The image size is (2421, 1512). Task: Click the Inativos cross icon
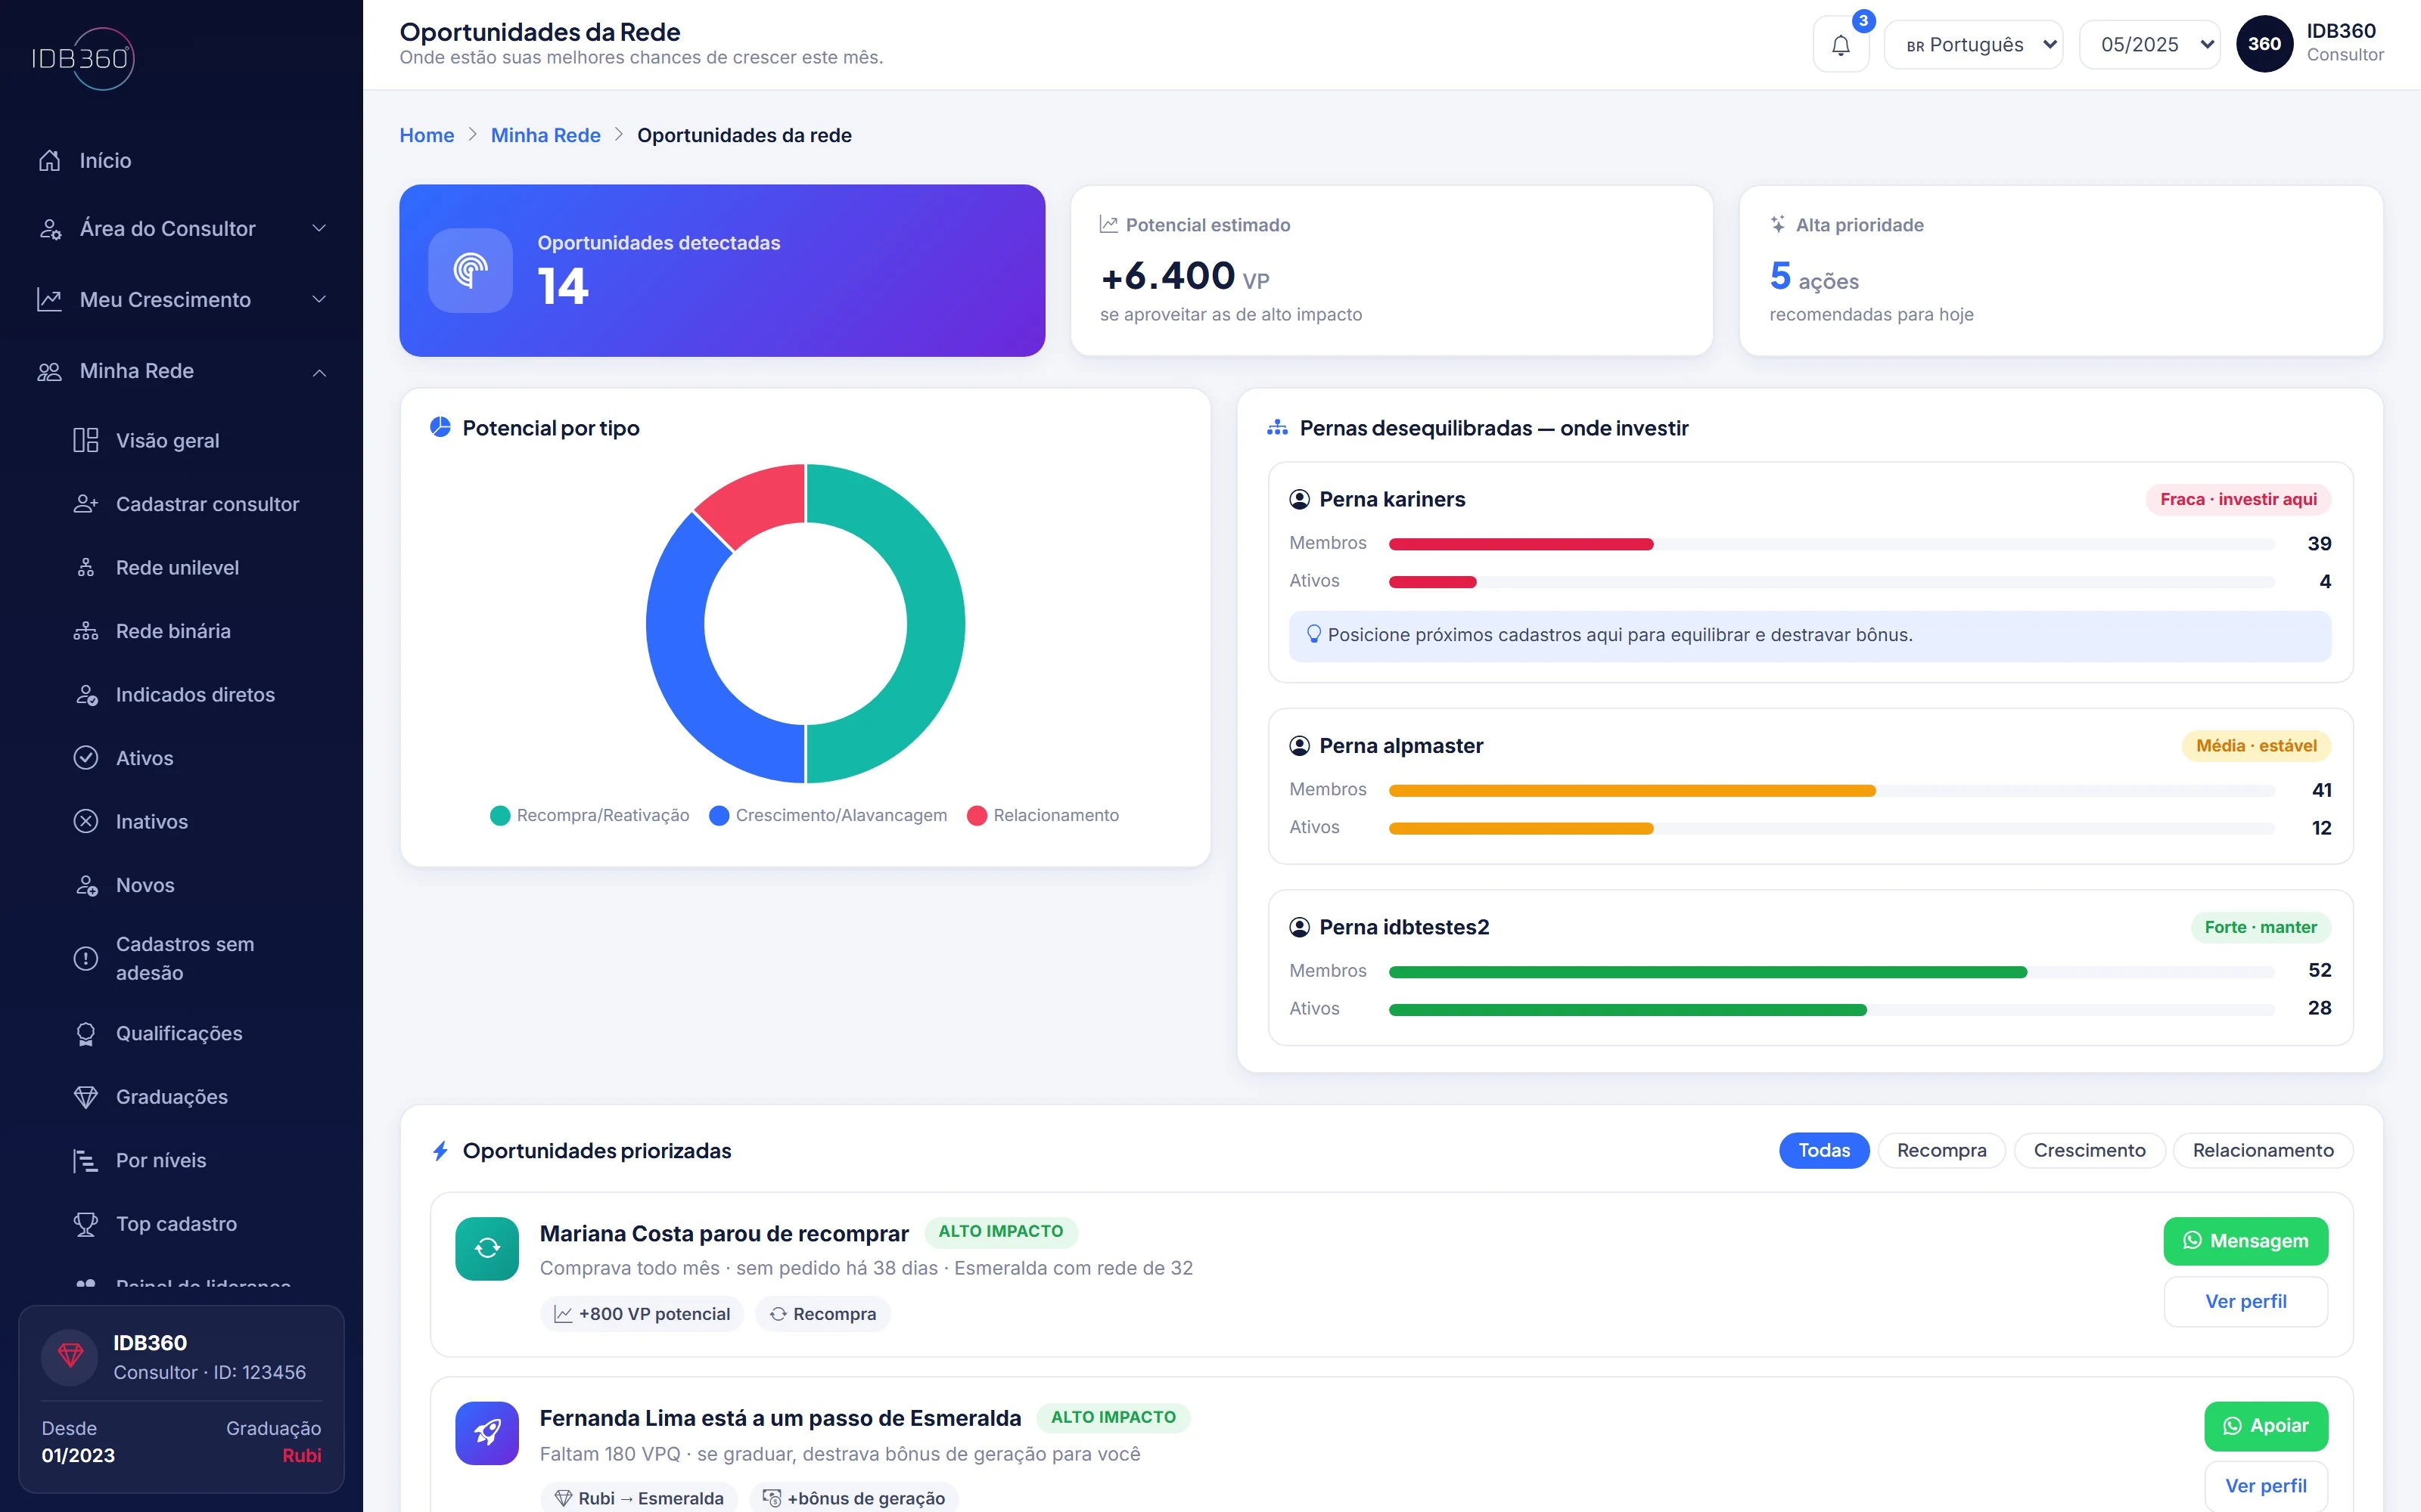(x=86, y=821)
